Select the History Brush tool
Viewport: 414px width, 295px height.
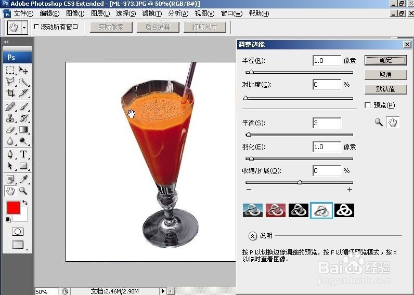point(23,118)
